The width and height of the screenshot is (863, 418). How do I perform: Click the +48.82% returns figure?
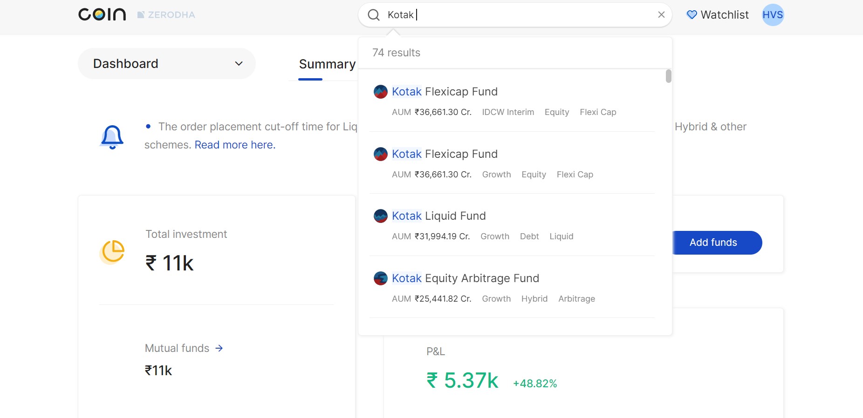(535, 384)
